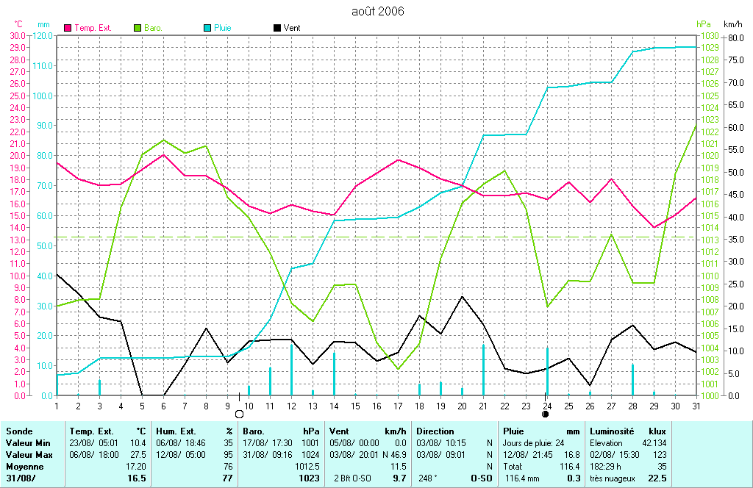This screenshot has height=488, width=753.
Task: Click the cyan Pluie legend square
Action: pyautogui.click(x=207, y=28)
